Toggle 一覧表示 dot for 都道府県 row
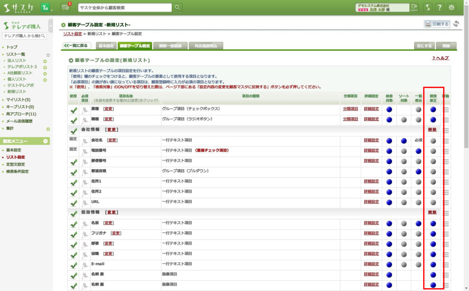469x291 pixels. 418,172
